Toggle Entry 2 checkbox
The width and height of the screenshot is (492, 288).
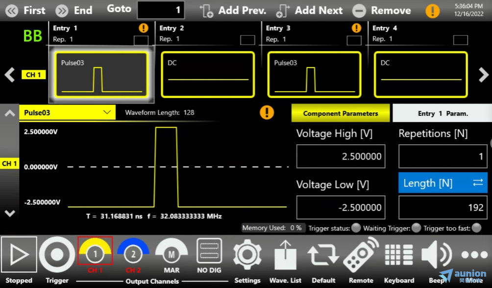pos(247,40)
